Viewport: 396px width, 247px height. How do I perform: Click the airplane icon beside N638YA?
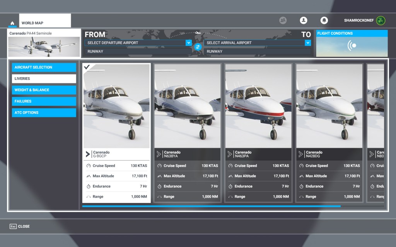(159, 154)
